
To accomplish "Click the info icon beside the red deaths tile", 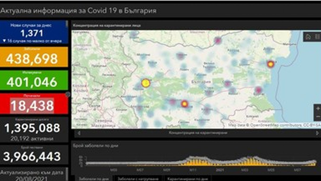I will 68,94.
